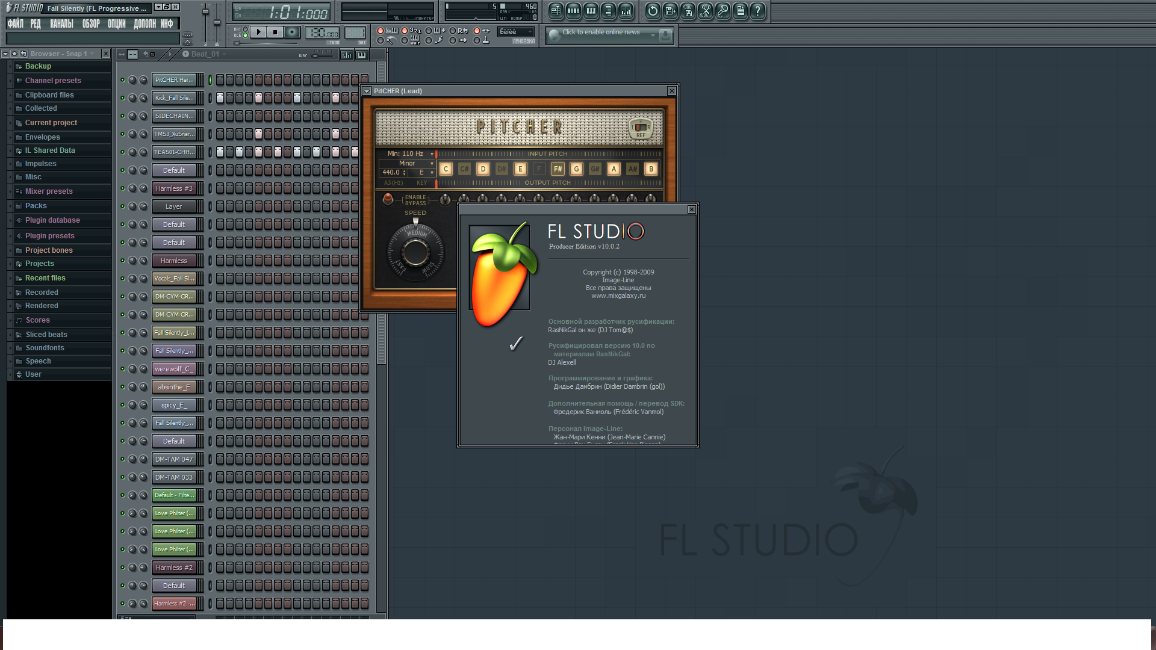This screenshot has height=650, width=1156.
Task: Click the Play transport button
Action: click(258, 32)
